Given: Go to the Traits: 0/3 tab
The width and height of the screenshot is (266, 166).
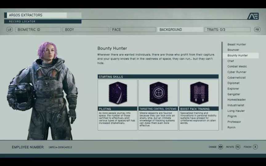Looking at the screenshot, I should pos(227,30).
